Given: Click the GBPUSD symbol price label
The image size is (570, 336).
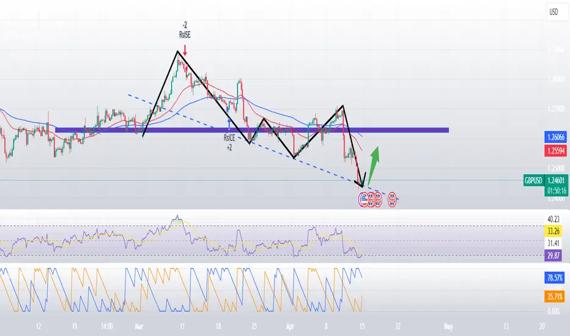Looking at the screenshot, I should [533, 180].
